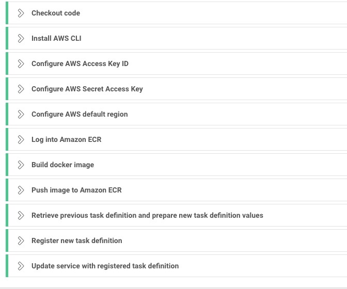Image resolution: width=347 pixels, height=289 pixels.
Task: Open Push image to Amazon ECR label
Action: point(76,190)
